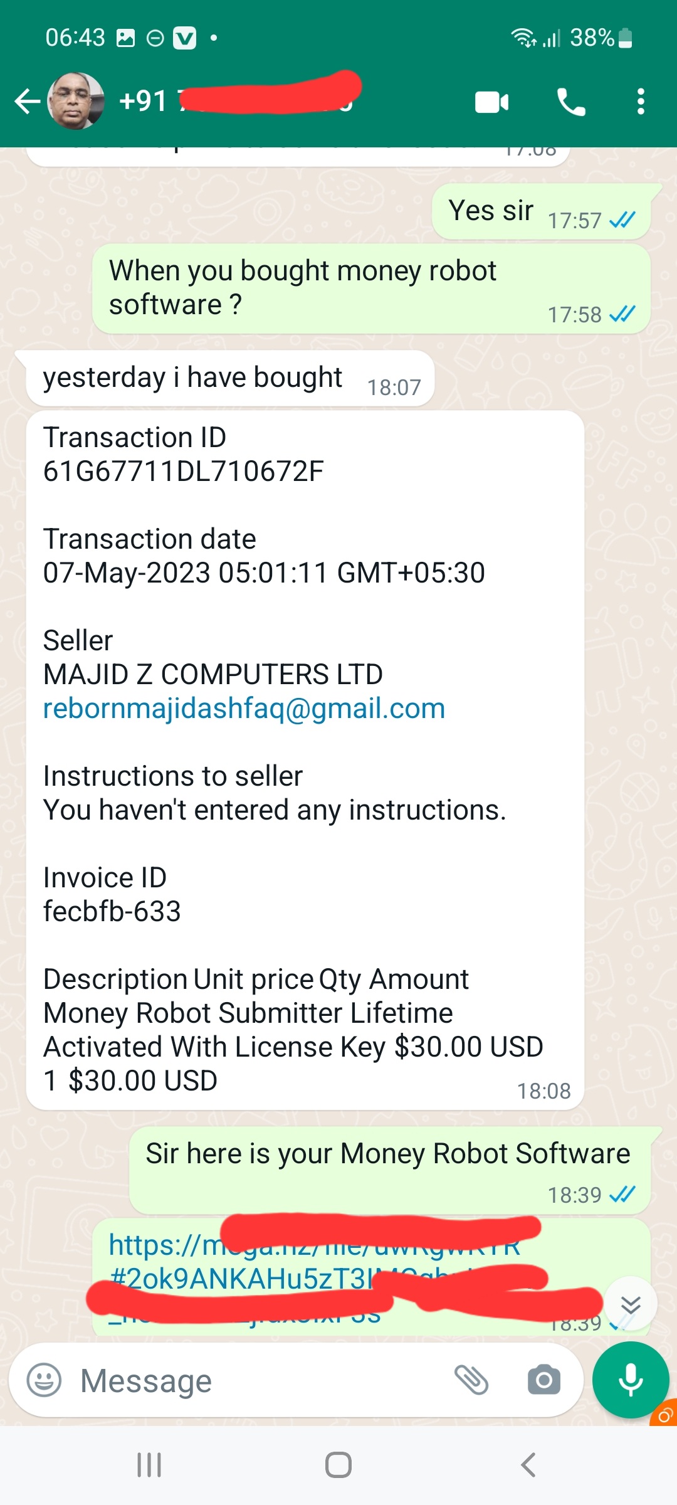Tap the Message input field
Image resolution: width=677 pixels, height=1505 pixels.
(x=251, y=1380)
